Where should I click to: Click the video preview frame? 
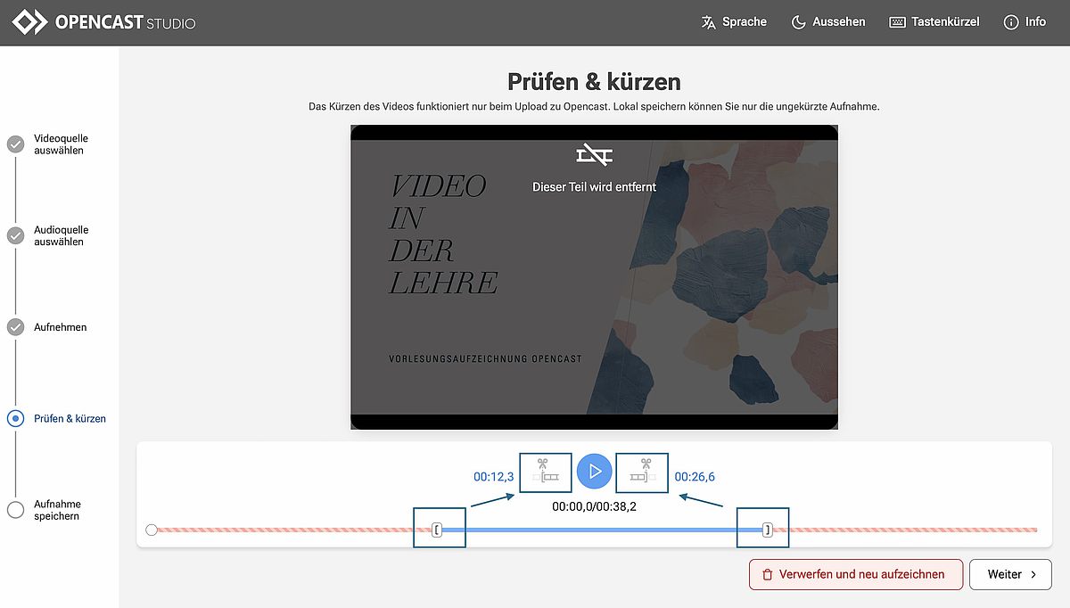(x=594, y=277)
